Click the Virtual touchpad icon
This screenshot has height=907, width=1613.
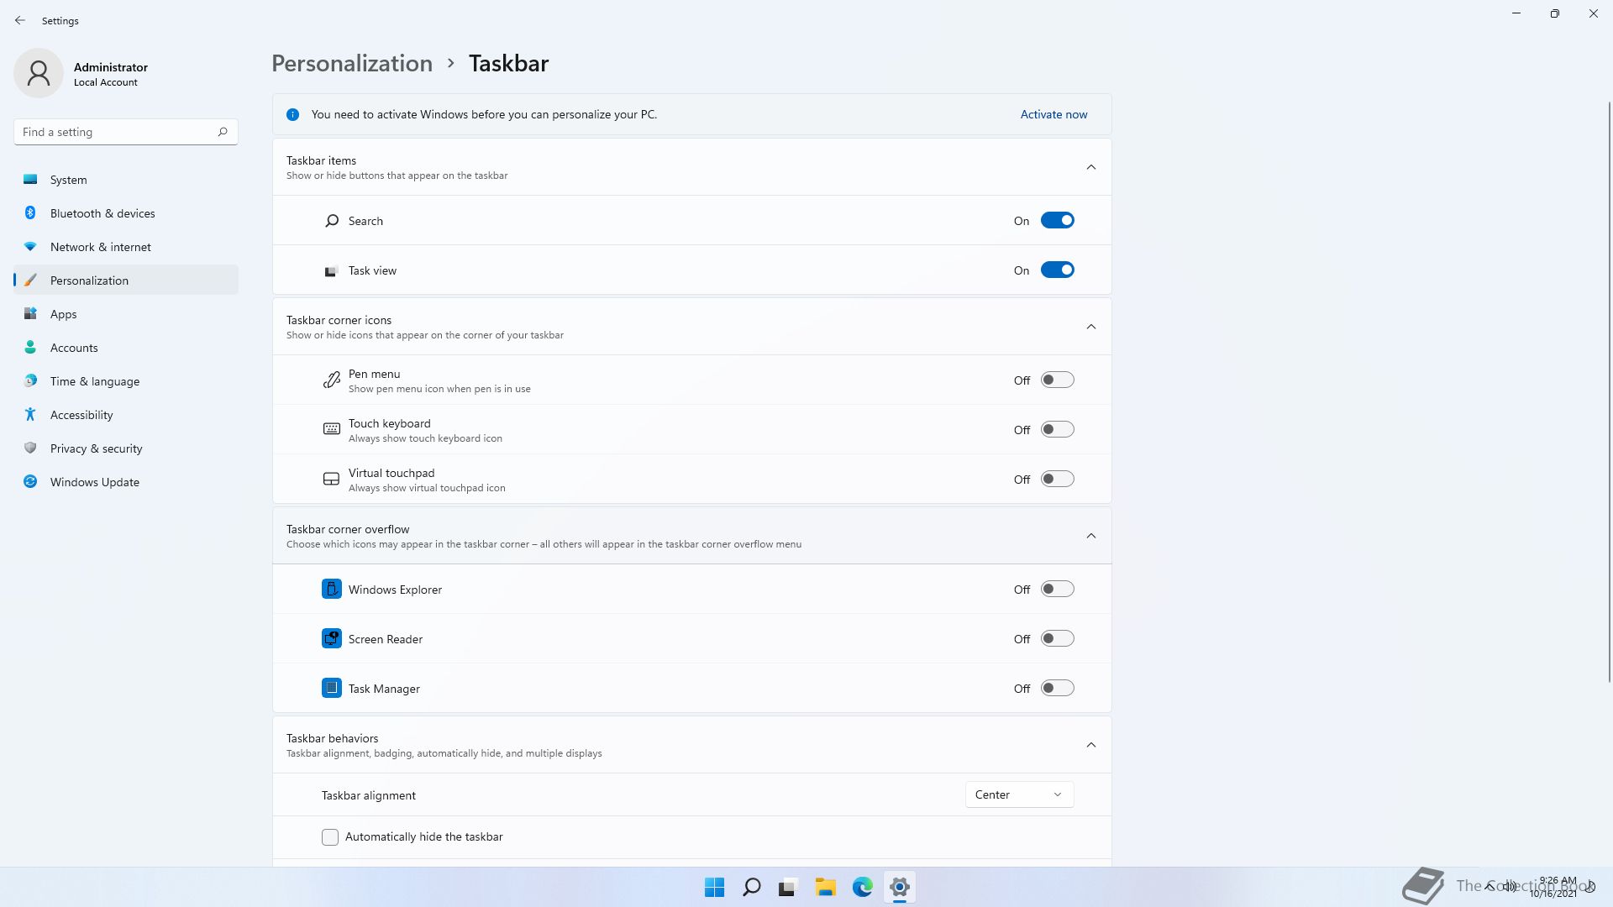point(332,479)
